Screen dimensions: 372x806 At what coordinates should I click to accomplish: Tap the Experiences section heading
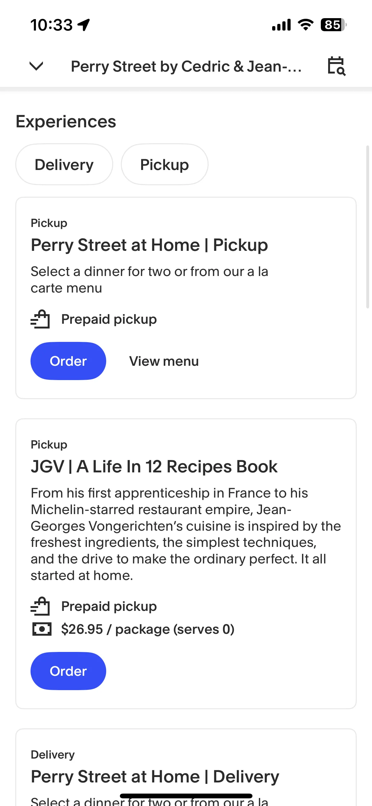pos(66,122)
